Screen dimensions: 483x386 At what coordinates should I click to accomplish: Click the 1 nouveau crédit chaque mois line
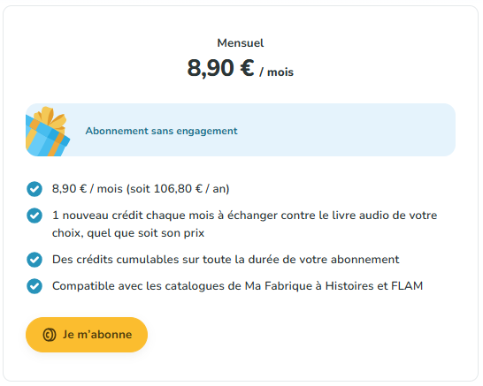tap(244, 216)
